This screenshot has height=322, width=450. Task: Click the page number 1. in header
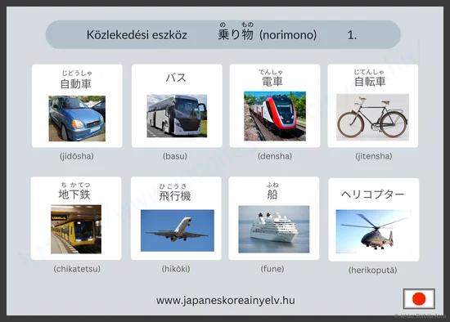click(352, 35)
